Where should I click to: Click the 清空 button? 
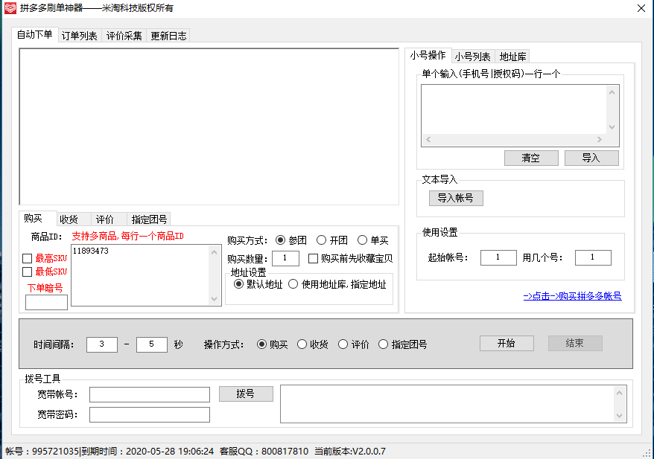[531, 158]
